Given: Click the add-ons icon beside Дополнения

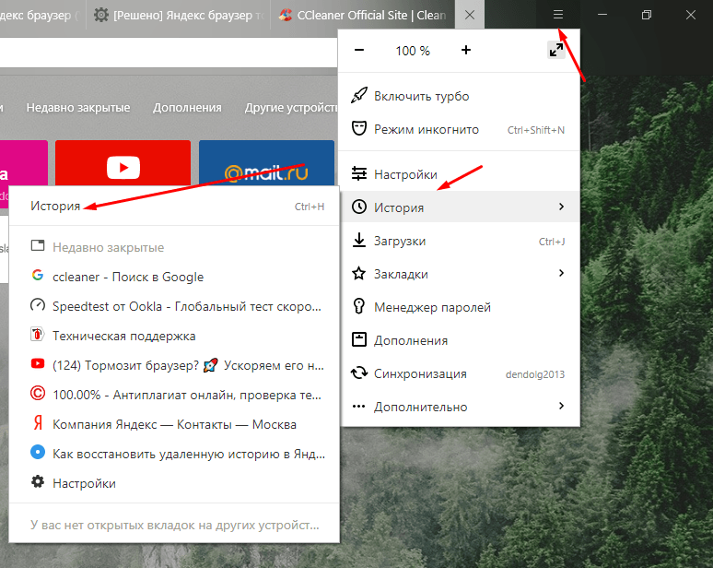Looking at the screenshot, I should (x=358, y=339).
